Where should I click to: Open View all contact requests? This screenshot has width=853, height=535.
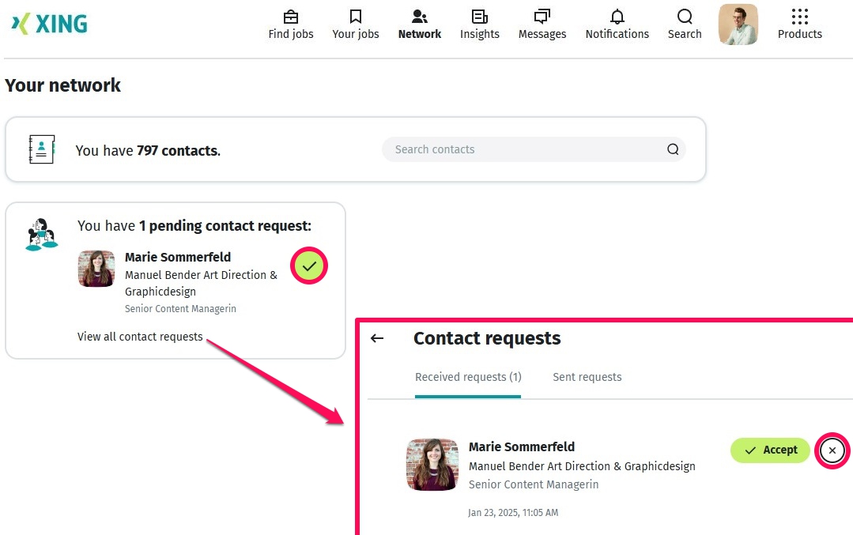140,336
